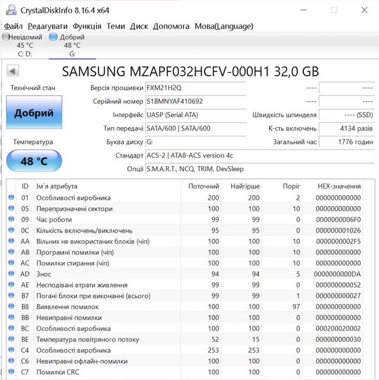Click the Поточний column header
This screenshot has height=380, width=379.
201,186
